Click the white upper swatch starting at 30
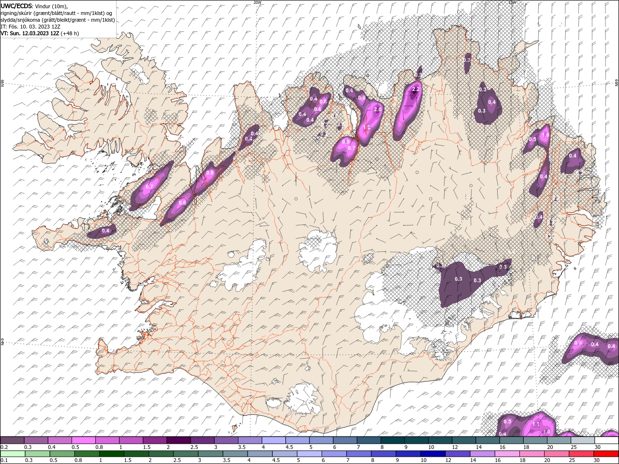The height and width of the screenshot is (464, 619). pos(606,440)
